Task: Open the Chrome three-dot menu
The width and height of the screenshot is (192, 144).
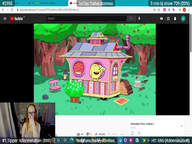Action: pyautogui.click(x=189, y=10)
